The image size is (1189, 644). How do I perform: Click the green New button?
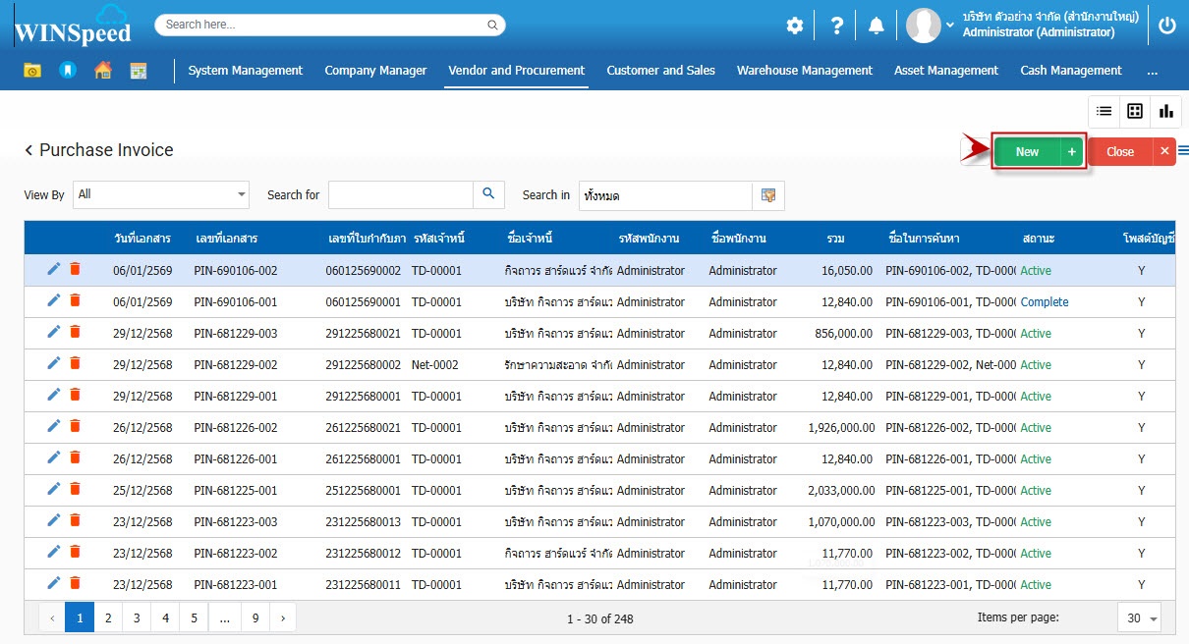pyautogui.click(x=1027, y=152)
